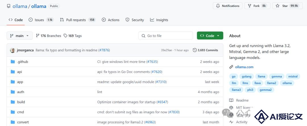
Task: Click the app folder icon
Action: [13, 82]
